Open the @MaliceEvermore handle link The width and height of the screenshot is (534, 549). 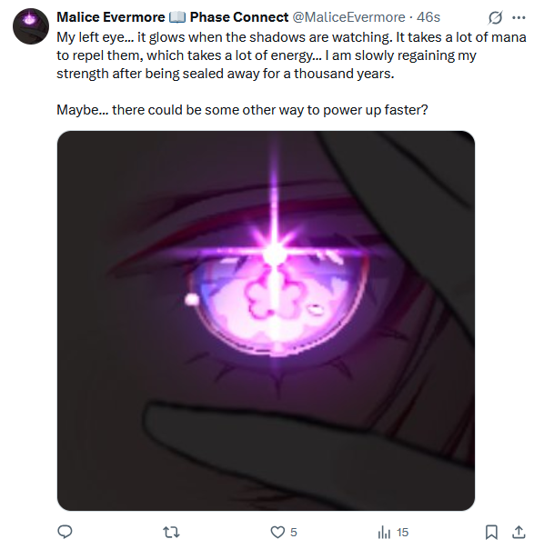348,17
